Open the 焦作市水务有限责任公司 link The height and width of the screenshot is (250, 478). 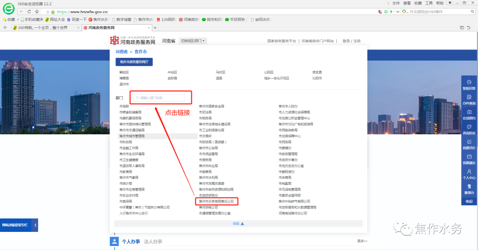(x=216, y=201)
